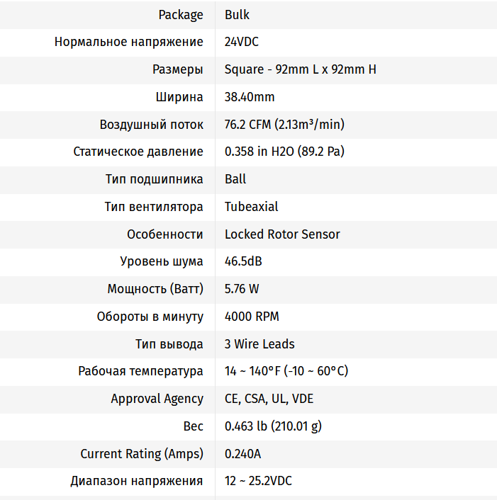
Task: Click the "Рабочая температура" label
Action: 141,371
